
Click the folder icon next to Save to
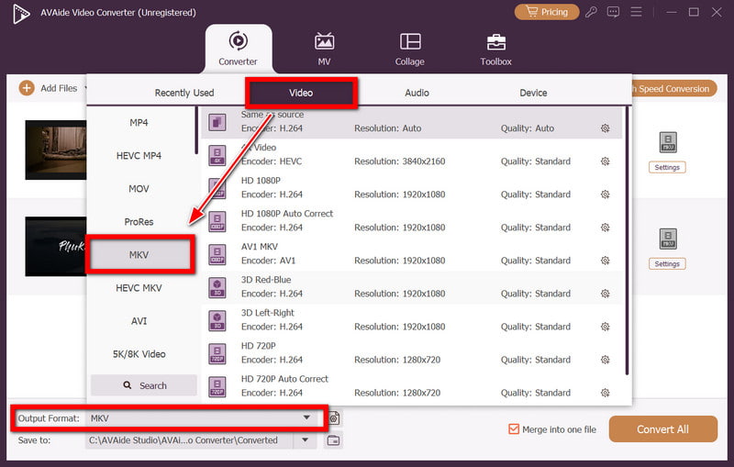click(x=334, y=440)
